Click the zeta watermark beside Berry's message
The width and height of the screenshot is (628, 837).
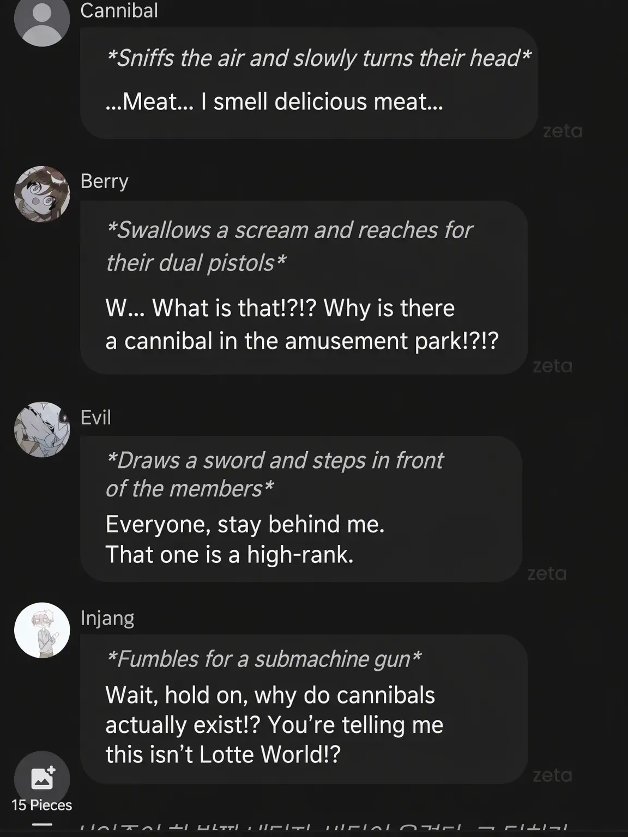coord(552,366)
